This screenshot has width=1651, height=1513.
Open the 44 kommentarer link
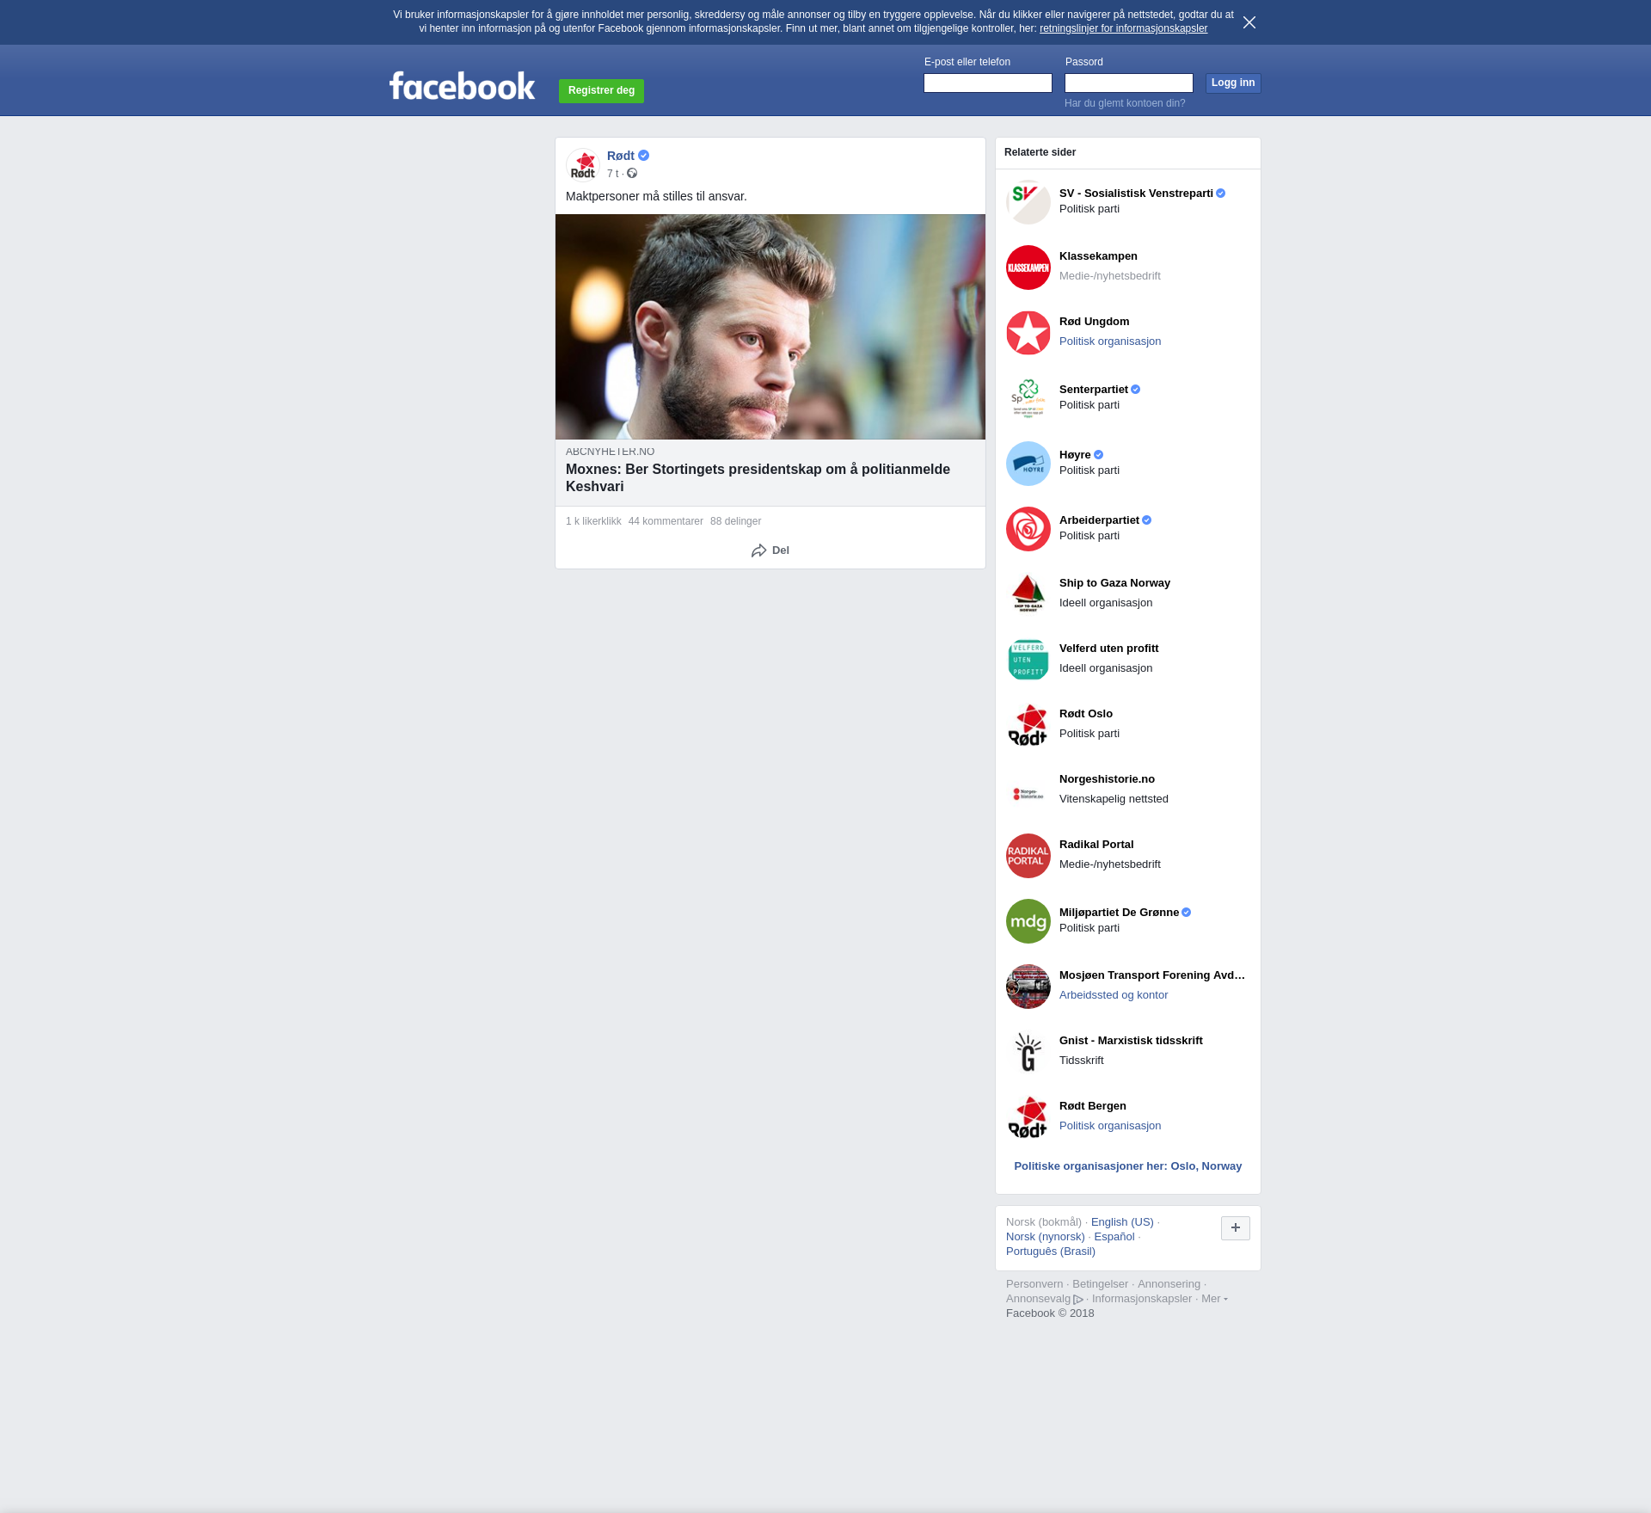pyautogui.click(x=666, y=521)
